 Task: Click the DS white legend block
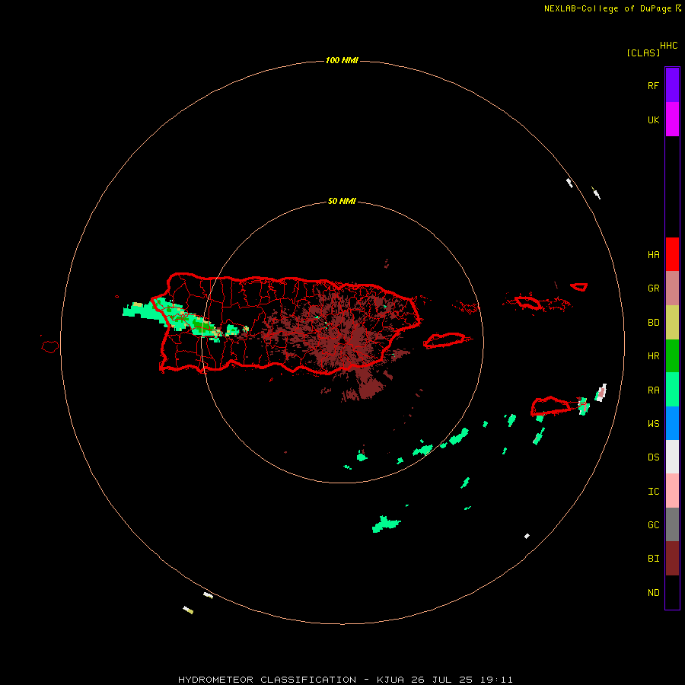point(672,457)
